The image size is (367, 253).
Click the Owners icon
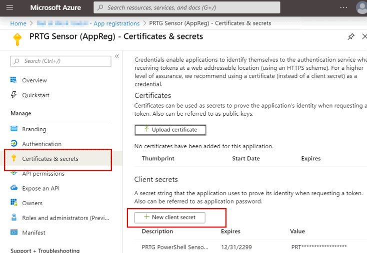point(14,202)
